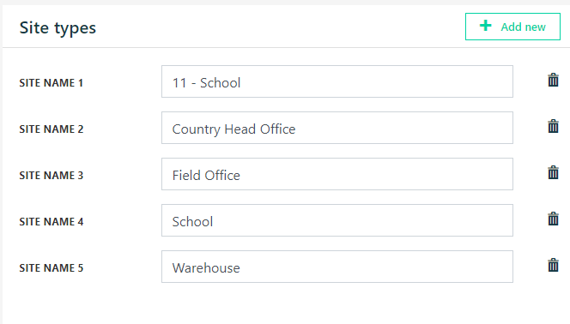Click into the Field Office field

pos(337,174)
